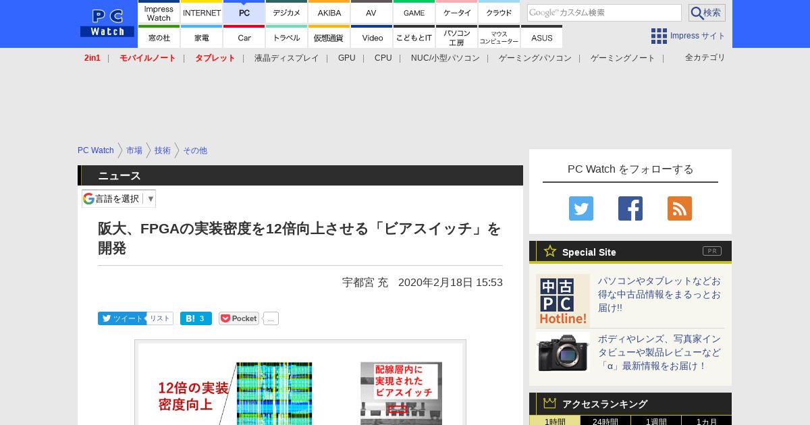Open the INTERNET tab
The height and width of the screenshot is (425, 810).
(x=202, y=13)
